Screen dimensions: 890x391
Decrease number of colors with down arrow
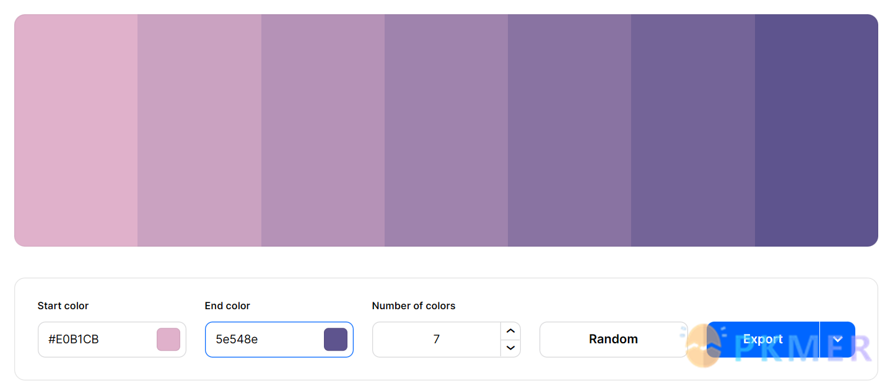[x=510, y=348]
